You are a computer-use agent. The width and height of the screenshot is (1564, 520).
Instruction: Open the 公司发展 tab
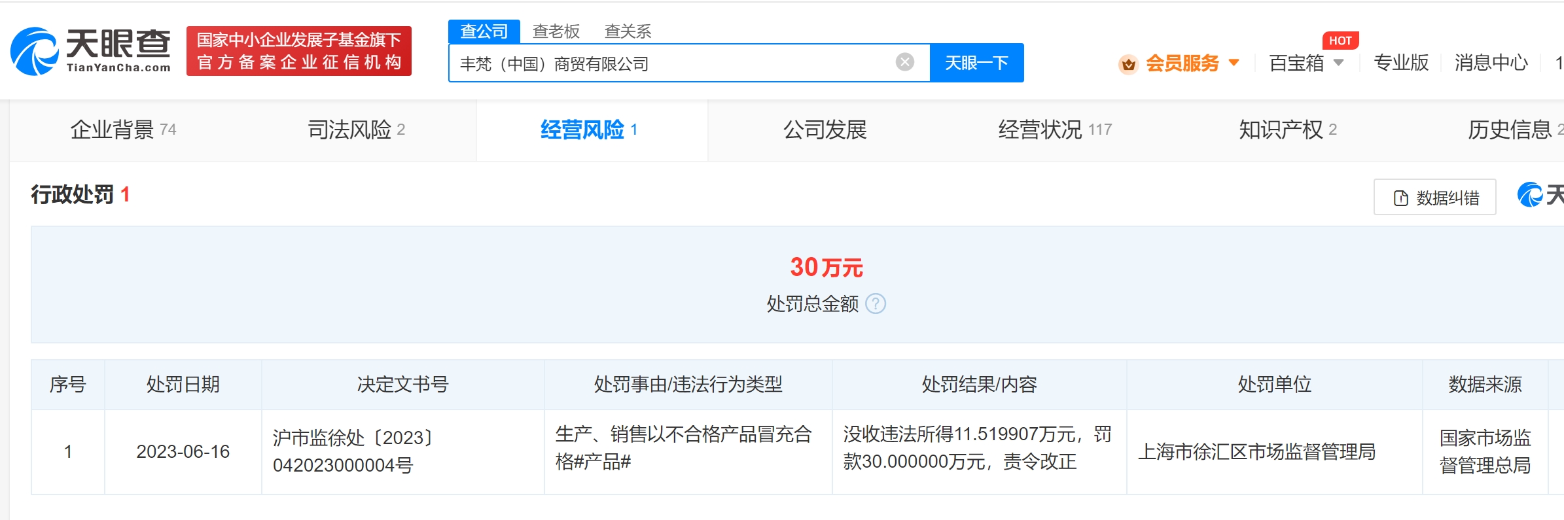click(825, 130)
